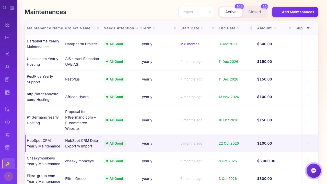Select the contacts person icon in the sidebar
327x184 pixels.
(x=8, y=67)
